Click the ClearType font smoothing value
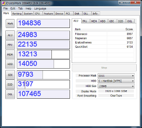 (116, 95)
